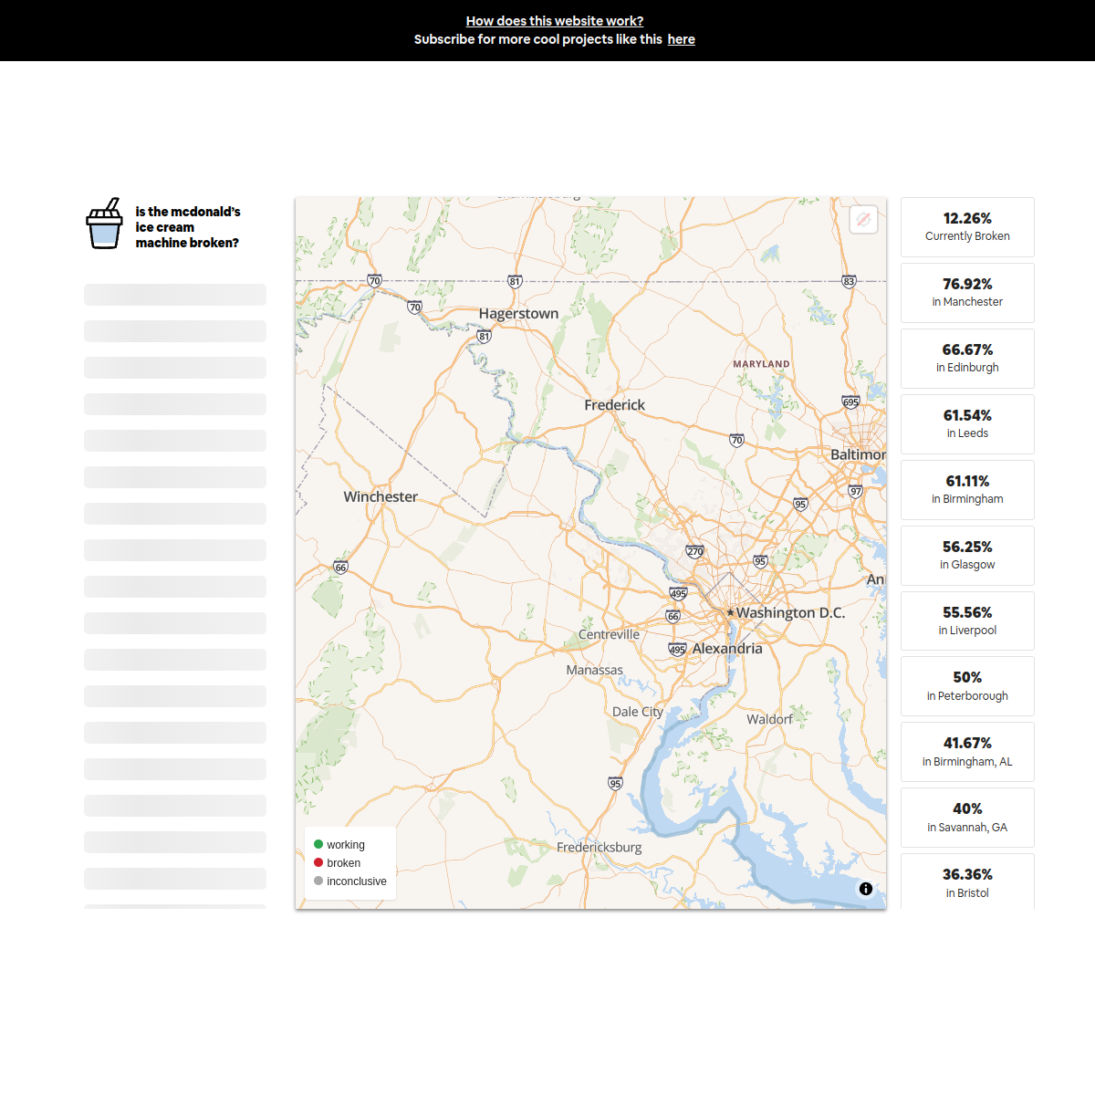This screenshot has width=1095, height=1095.
Task: Open 'How does this website work?' link
Action: pyautogui.click(x=554, y=21)
